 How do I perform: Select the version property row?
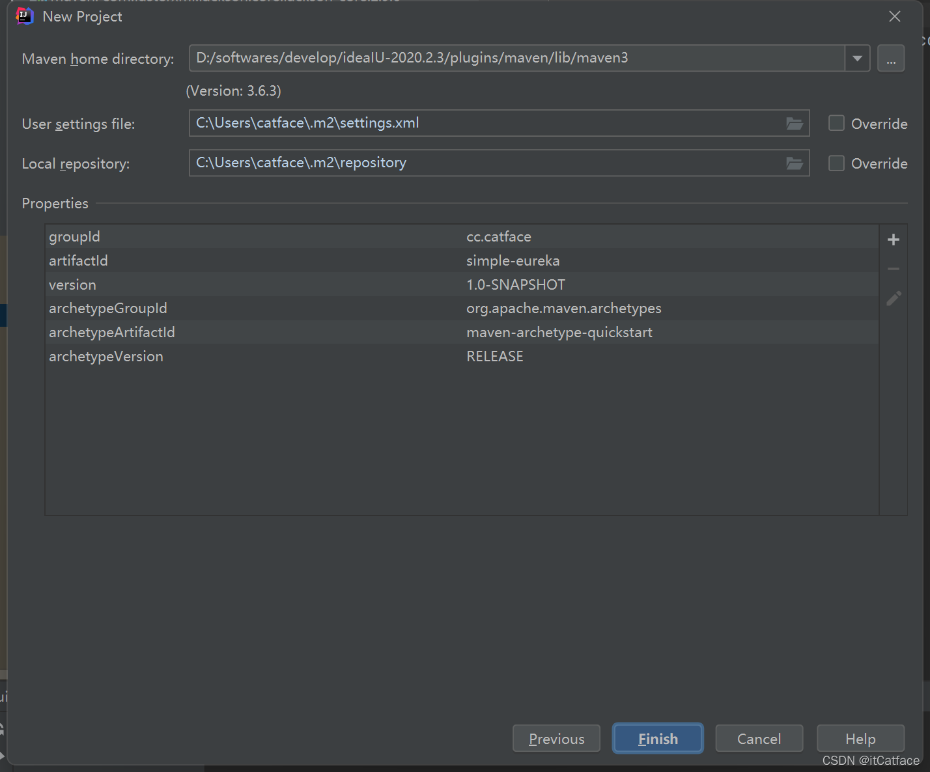coord(462,284)
